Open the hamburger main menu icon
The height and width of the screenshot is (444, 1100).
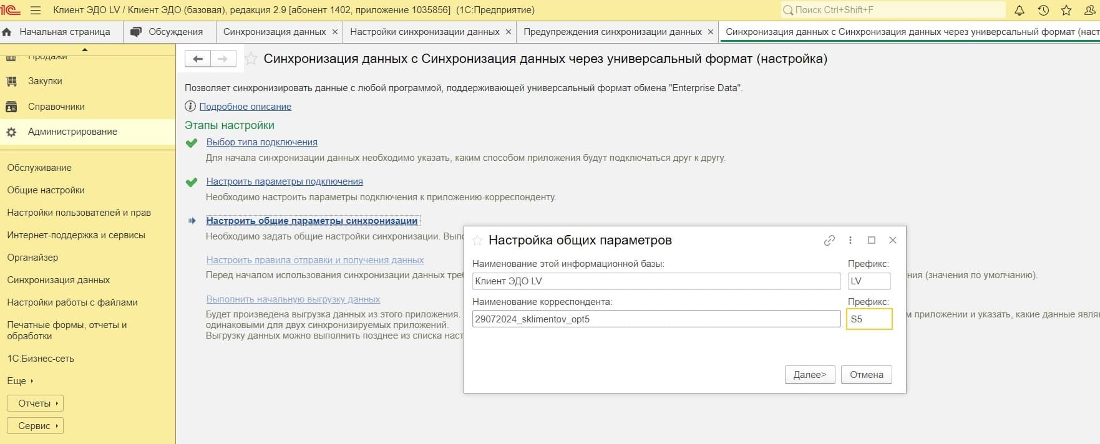point(36,10)
